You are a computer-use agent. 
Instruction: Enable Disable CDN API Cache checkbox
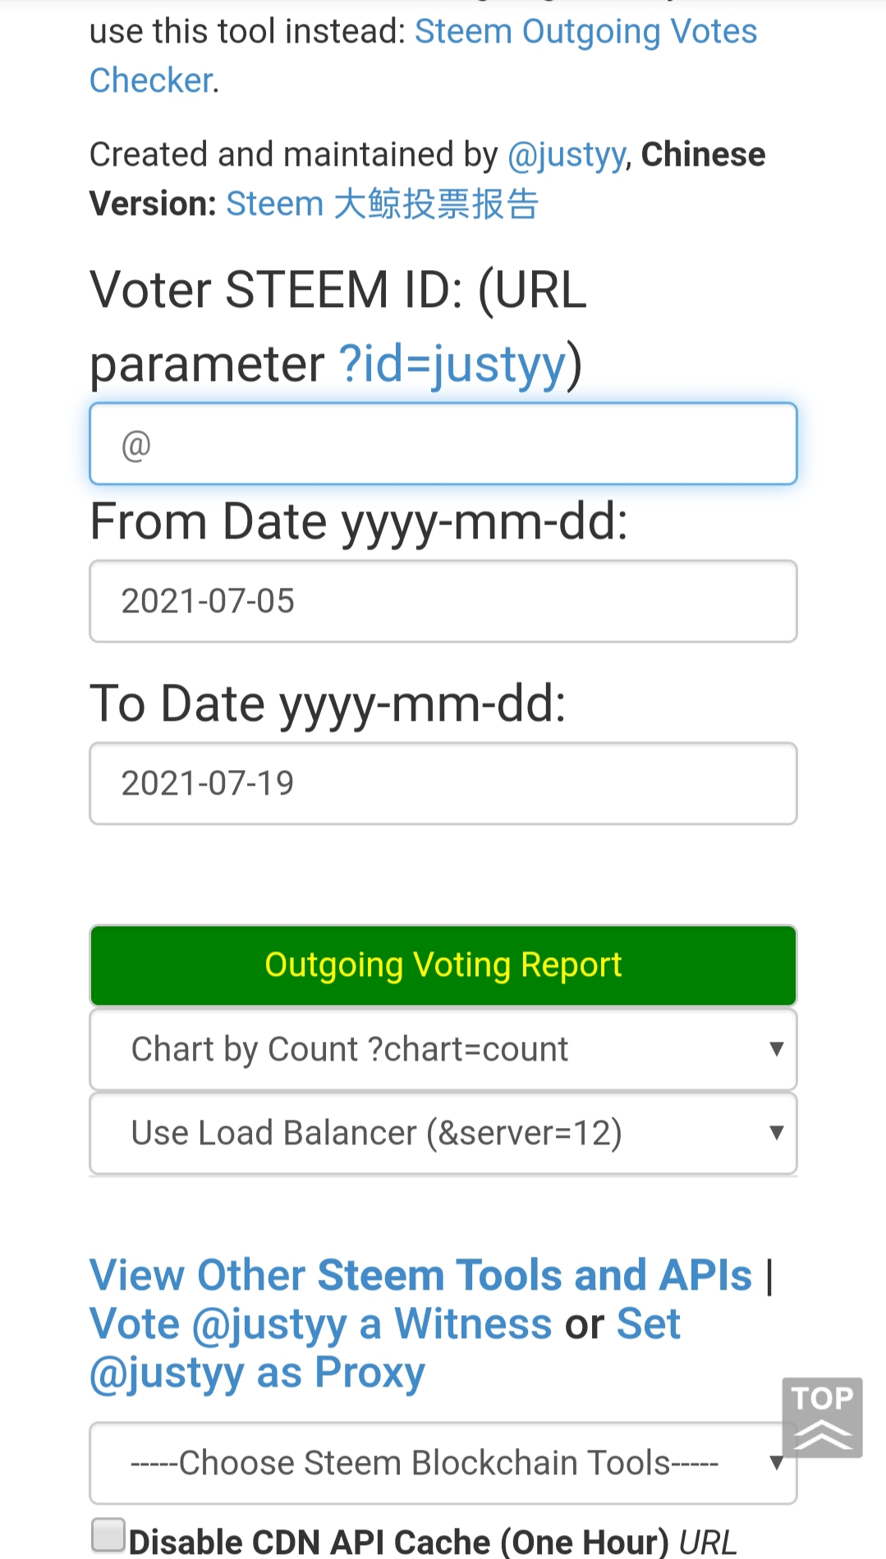click(108, 1534)
